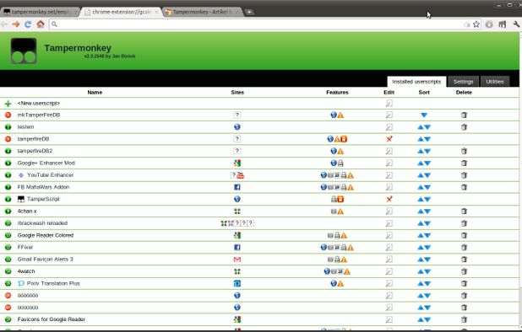Switch to Tampermonkey - Artikel browser tab
522x332 pixels.
click(x=203, y=12)
